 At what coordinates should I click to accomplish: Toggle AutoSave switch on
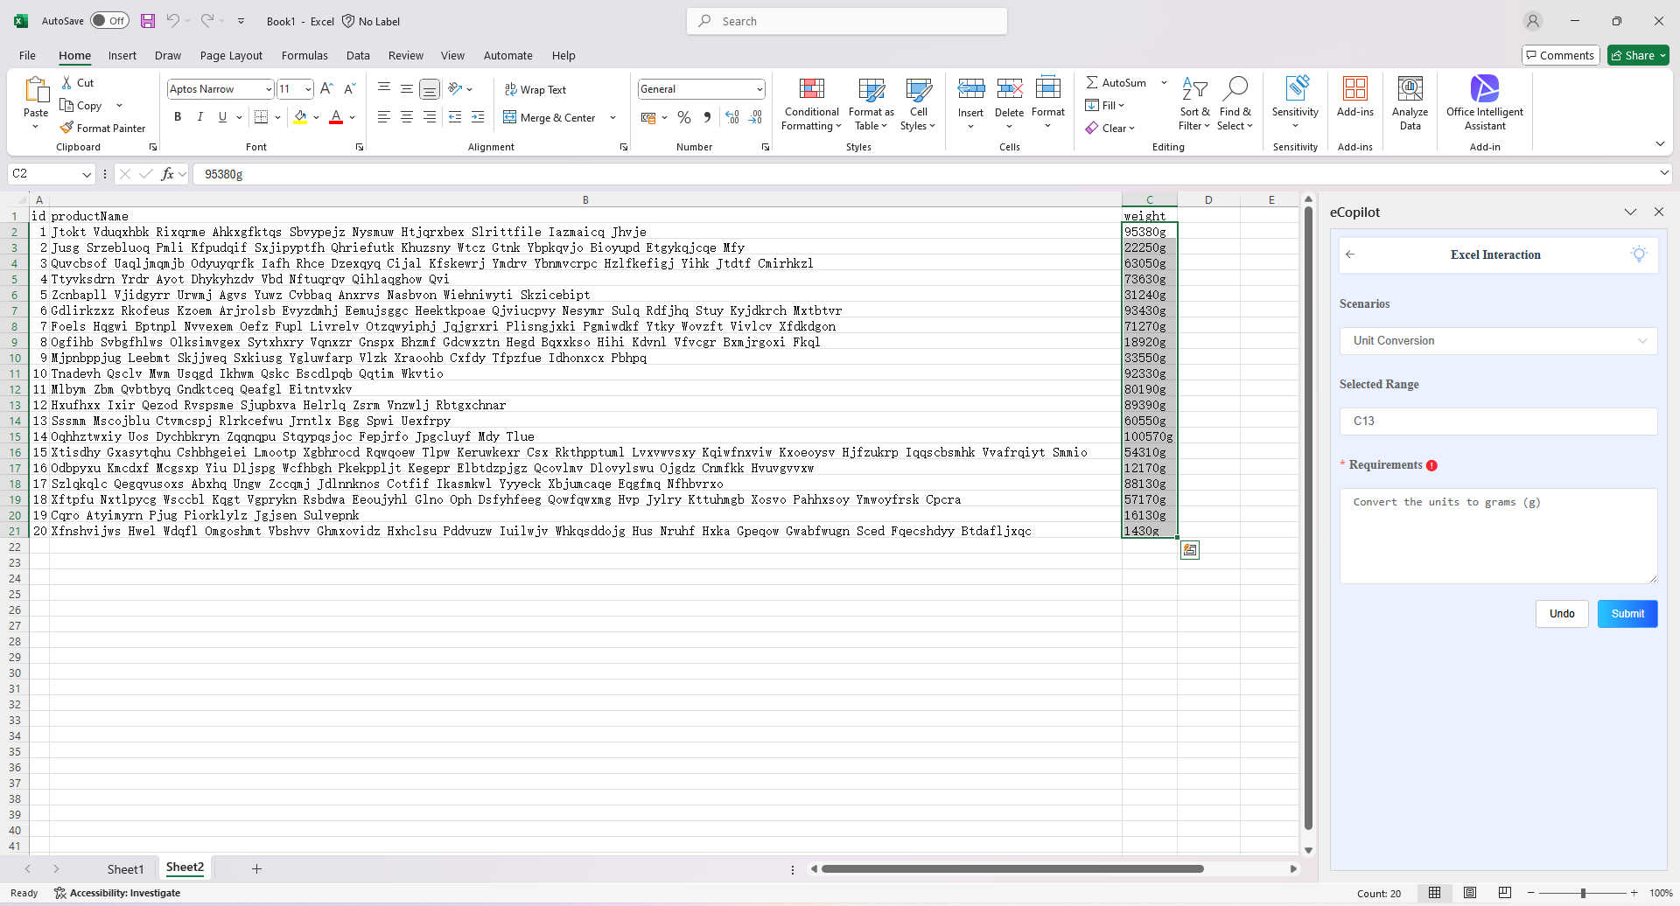[109, 21]
